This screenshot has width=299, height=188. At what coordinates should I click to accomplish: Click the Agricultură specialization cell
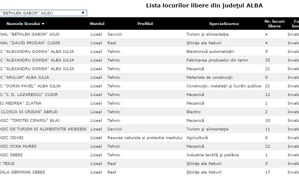click(x=197, y=138)
